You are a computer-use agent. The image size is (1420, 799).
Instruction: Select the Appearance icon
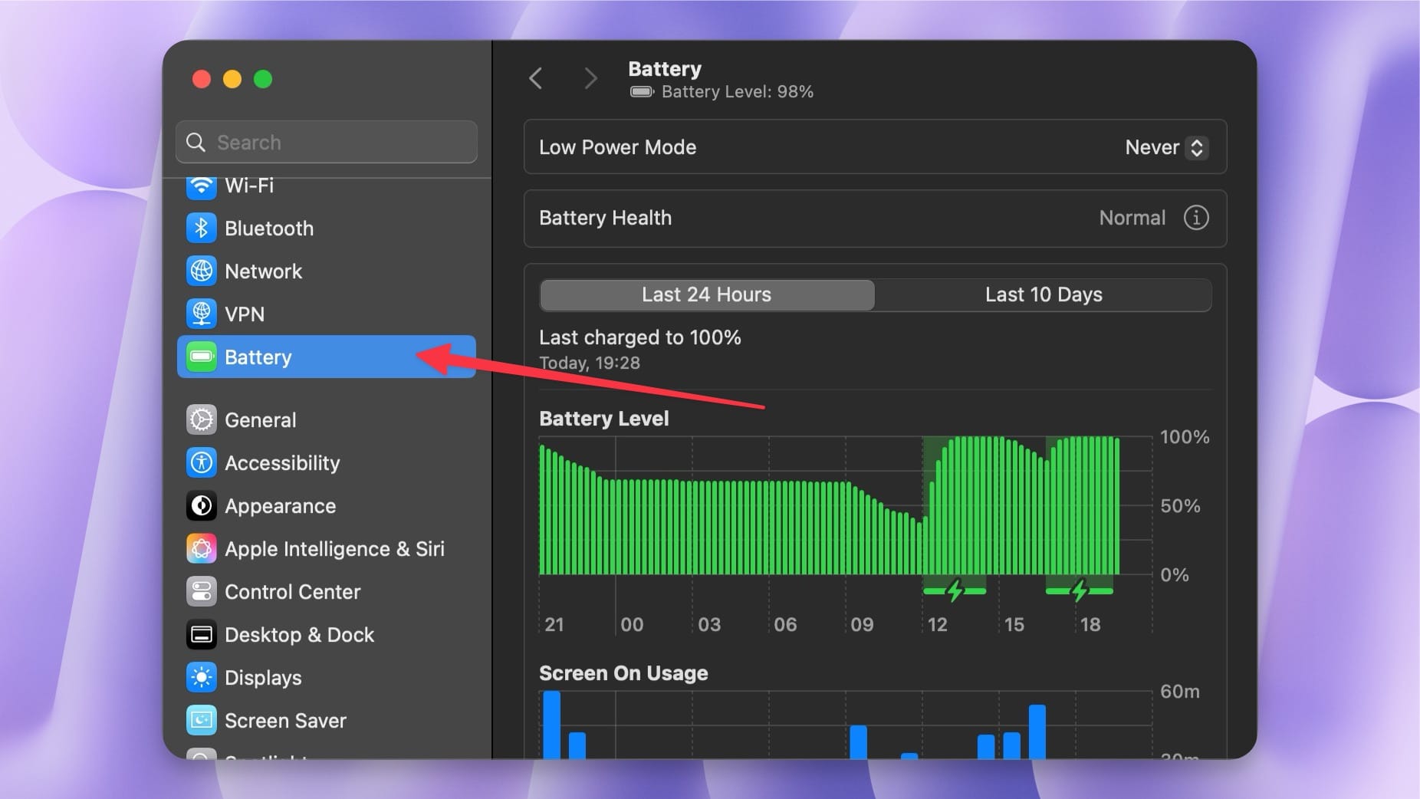(x=201, y=505)
